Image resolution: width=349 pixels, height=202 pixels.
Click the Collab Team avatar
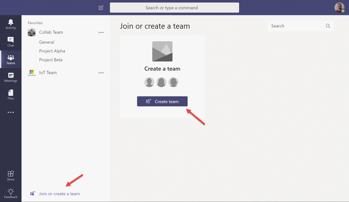click(31, 32)
